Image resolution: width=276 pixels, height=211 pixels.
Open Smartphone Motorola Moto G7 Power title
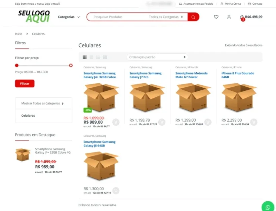pos(192,75)
